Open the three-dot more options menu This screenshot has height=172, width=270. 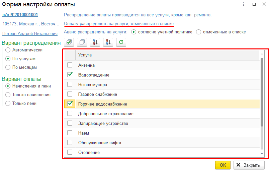tap(244, 4)
